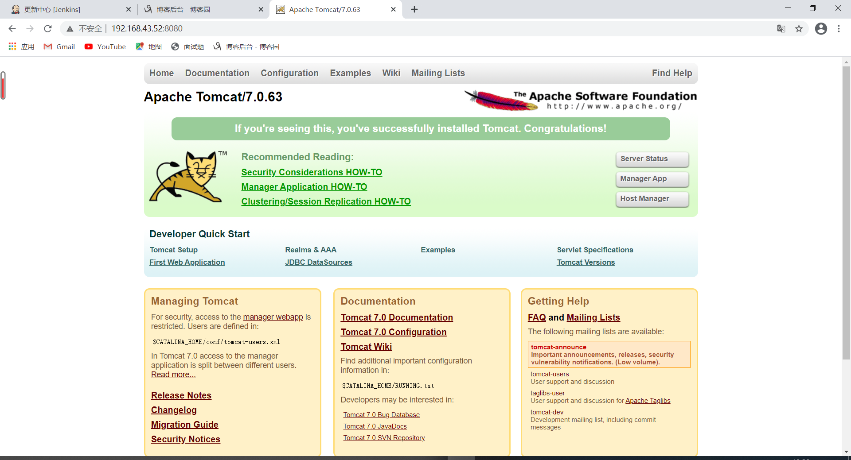Screen dimensions: 851x460
Task: Open the 面试题 bookmark
Action: [x=187, y=46]
